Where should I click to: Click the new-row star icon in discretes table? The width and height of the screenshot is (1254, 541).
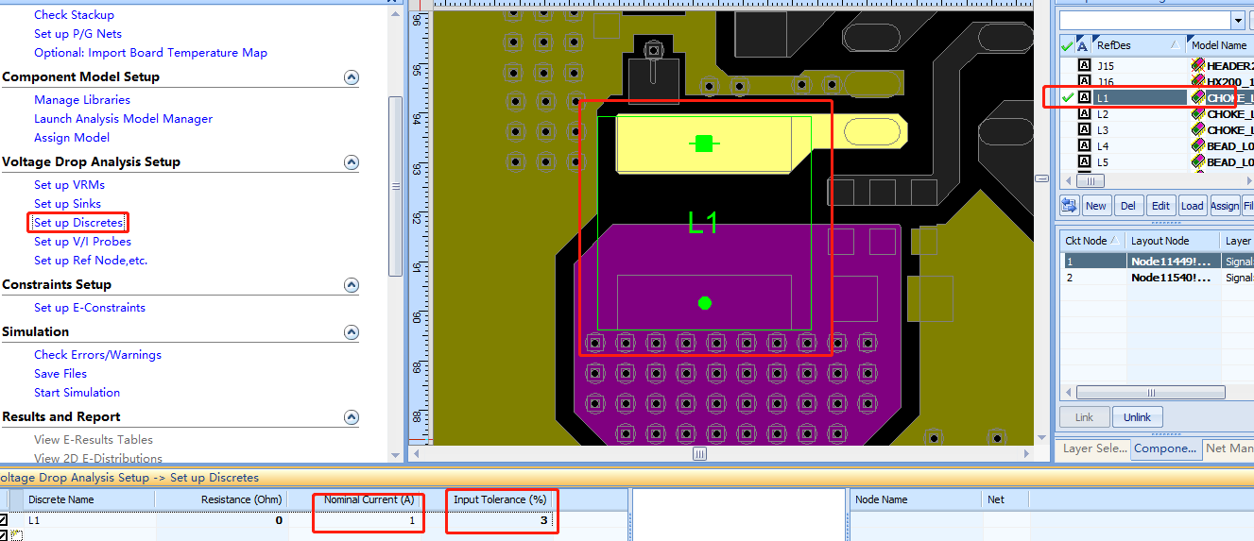pyautogui.click(x=16, y=535)
